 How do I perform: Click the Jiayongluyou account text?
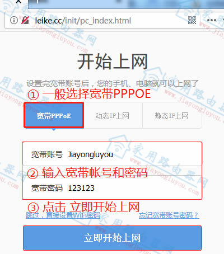pos(90,155)
